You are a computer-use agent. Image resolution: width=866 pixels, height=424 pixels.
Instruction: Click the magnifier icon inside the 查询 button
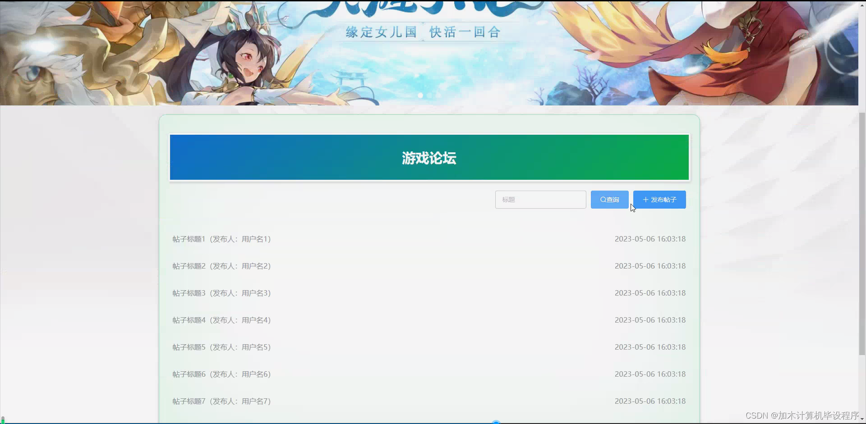pyautogui.click(x=603, y=200)
